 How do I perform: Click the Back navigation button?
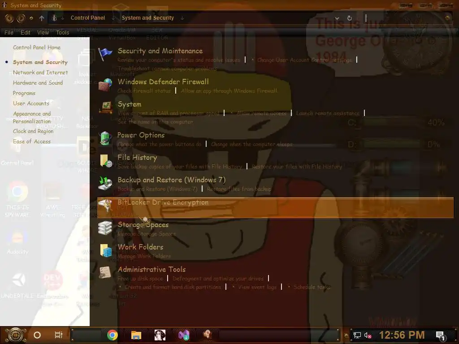coord(9,18)
